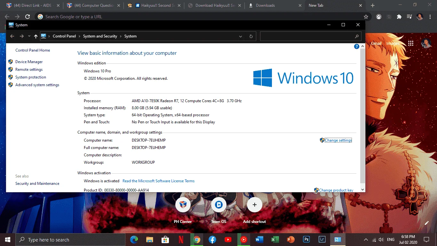
Task: Expand the address bar history dropdown
Action: click(241, 37)
